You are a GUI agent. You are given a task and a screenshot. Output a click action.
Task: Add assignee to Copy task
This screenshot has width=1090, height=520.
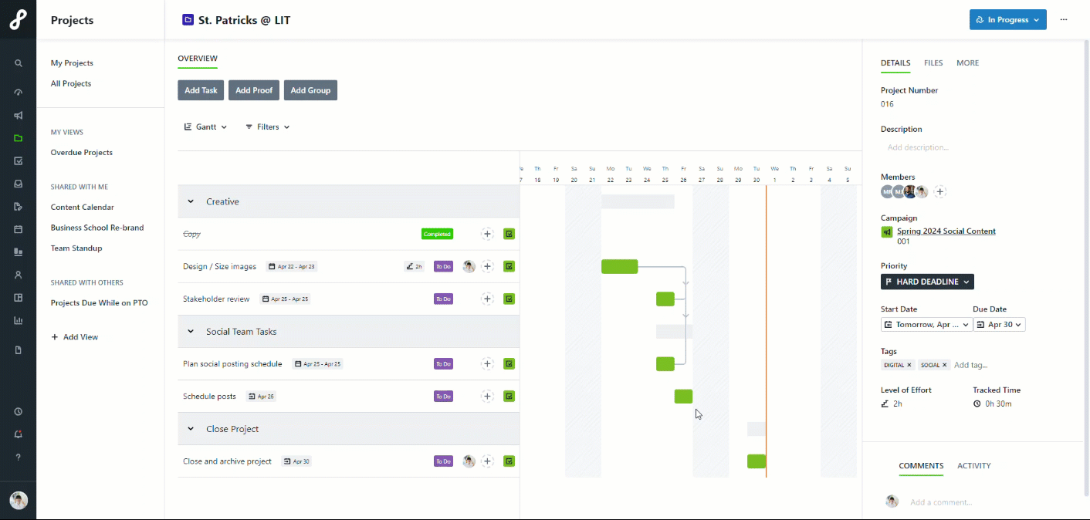tap(487, 234)
